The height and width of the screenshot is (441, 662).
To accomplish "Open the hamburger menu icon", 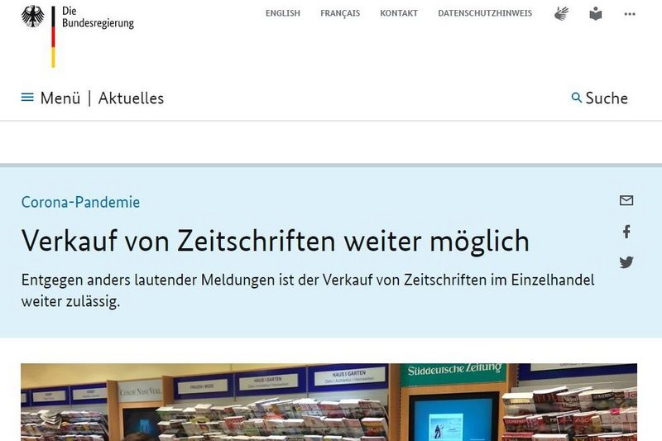I will 27,98.
